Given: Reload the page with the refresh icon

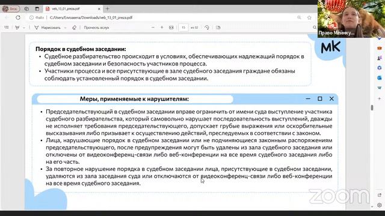Looking at the screenshot, I should coord(18,17).
